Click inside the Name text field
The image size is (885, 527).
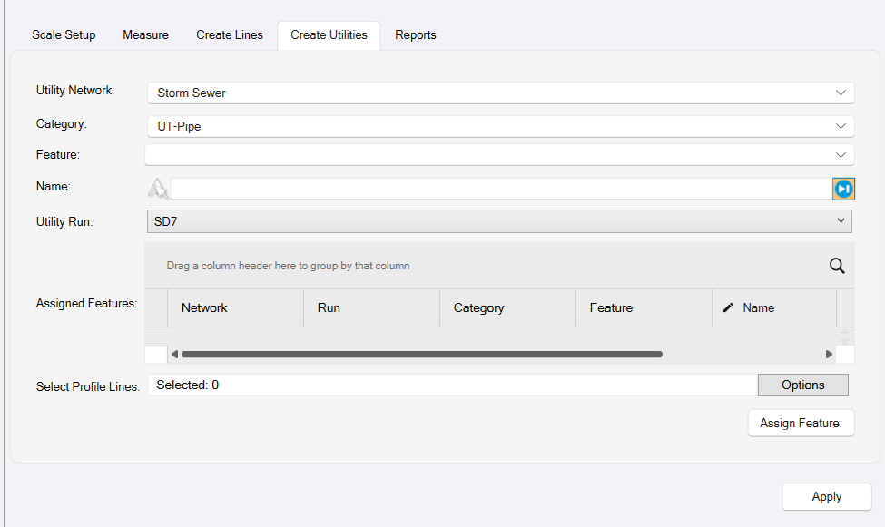click(x=499, y=189)
